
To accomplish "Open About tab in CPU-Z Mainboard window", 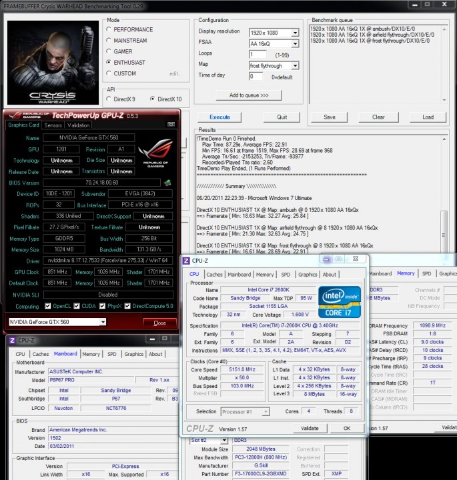I will [155, 354].
